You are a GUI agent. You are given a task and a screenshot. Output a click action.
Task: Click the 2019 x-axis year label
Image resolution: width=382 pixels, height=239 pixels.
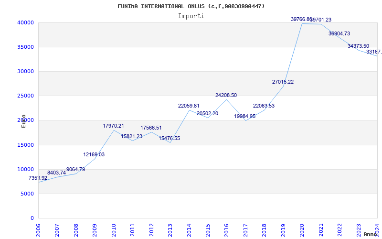click(283, 230)
